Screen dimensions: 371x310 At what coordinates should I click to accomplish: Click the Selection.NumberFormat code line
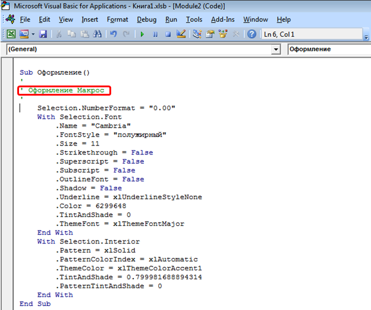pos(106,108)
